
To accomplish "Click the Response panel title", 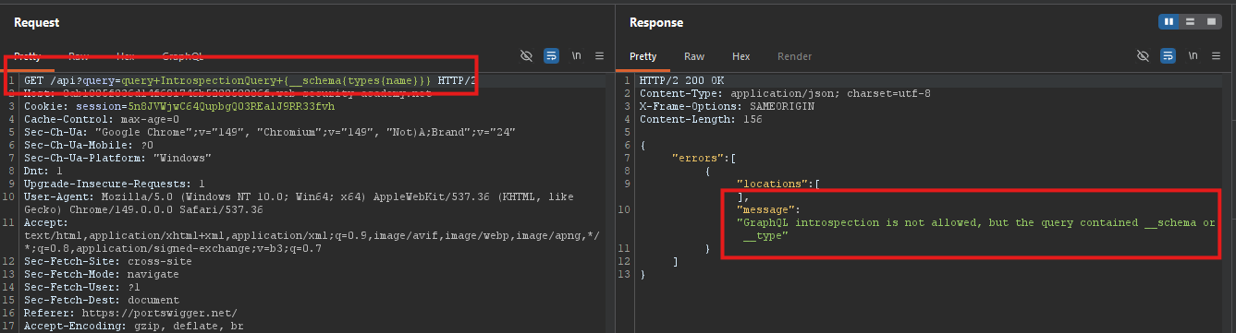I will coord(655,22).
